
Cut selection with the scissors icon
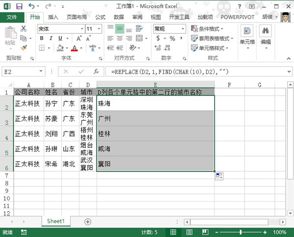[x=24, y=28]
